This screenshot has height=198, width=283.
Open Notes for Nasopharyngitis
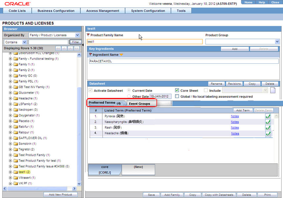235,122
